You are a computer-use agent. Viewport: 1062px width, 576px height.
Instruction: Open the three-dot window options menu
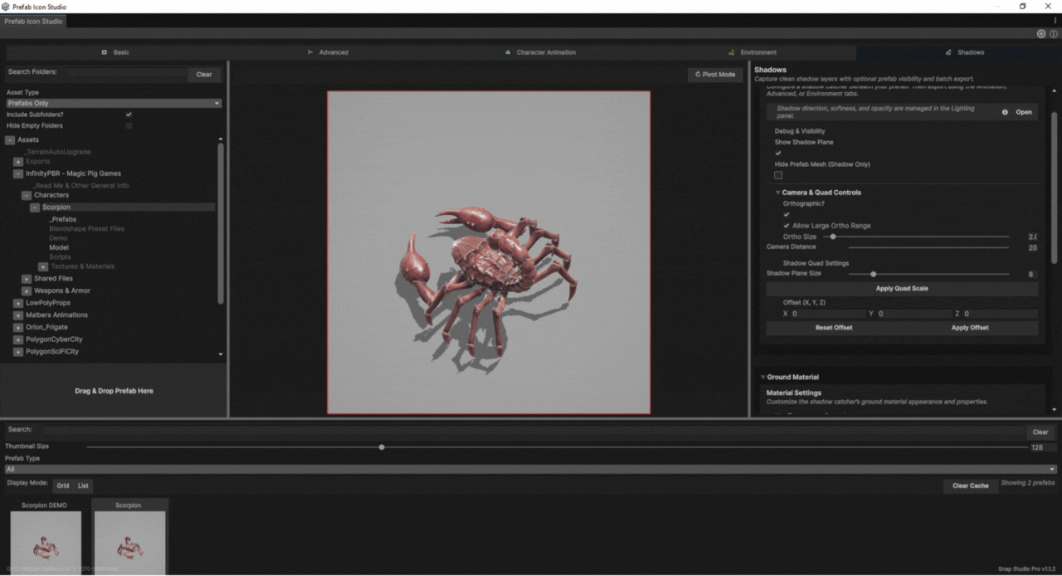1055,21
